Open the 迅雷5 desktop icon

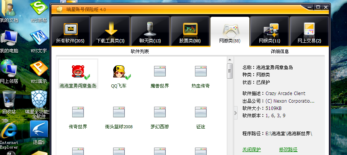[39, 133]
